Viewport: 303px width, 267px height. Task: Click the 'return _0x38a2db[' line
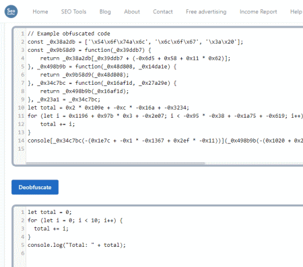135,59
